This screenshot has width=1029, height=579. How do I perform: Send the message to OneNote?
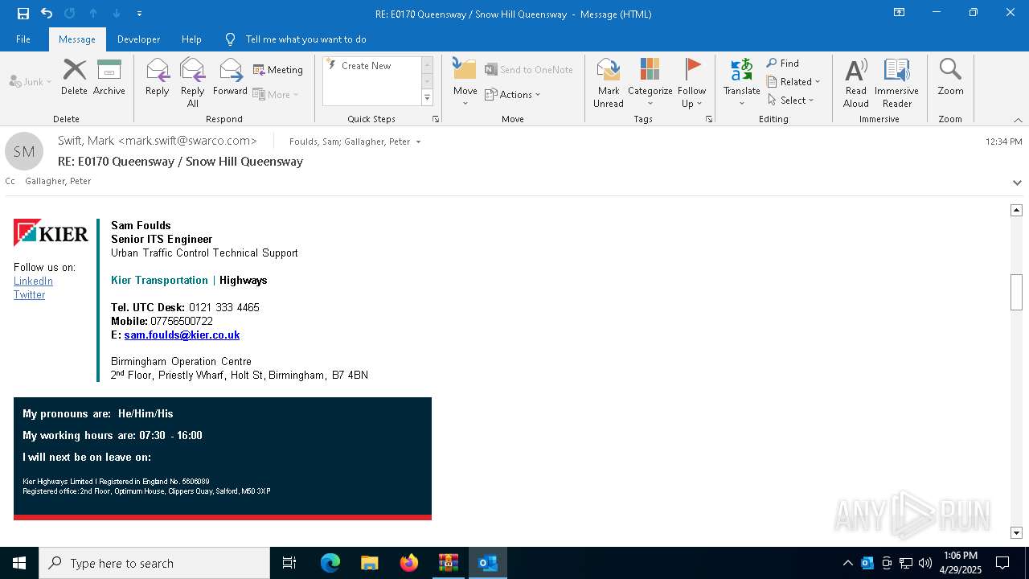click(x=529, y=70)
